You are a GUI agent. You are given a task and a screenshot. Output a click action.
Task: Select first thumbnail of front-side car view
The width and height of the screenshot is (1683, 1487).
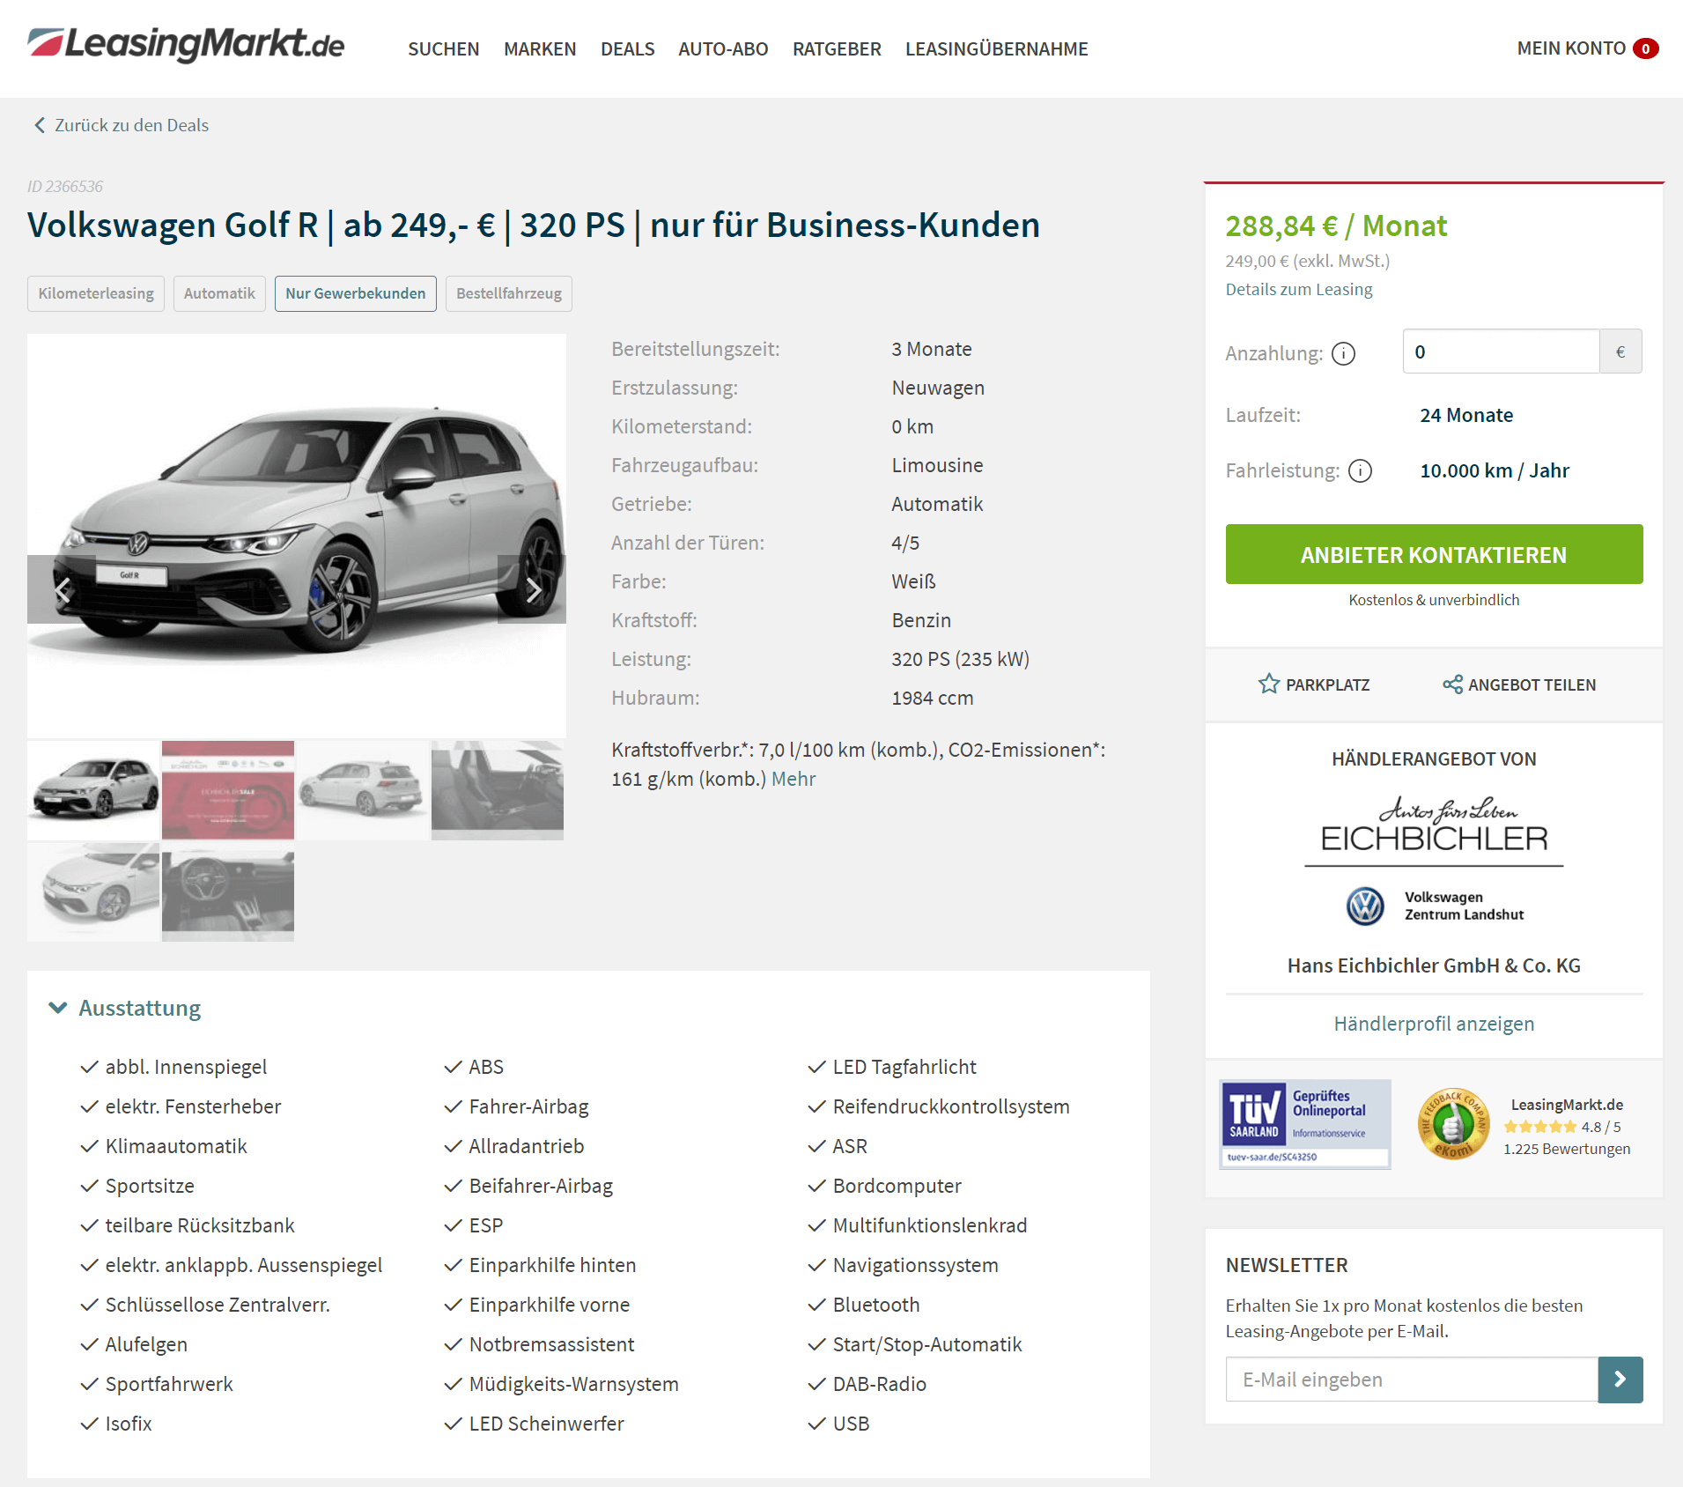[93, 790]
